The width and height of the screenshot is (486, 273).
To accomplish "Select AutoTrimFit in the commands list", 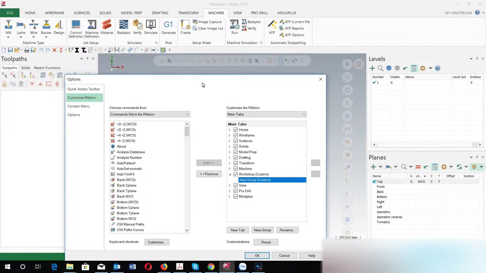I will tap(125, 174).
